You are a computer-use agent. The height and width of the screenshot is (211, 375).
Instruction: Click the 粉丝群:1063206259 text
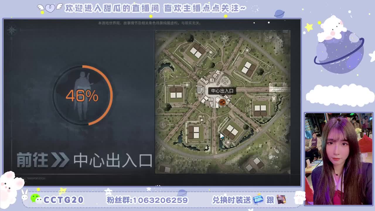147,200
